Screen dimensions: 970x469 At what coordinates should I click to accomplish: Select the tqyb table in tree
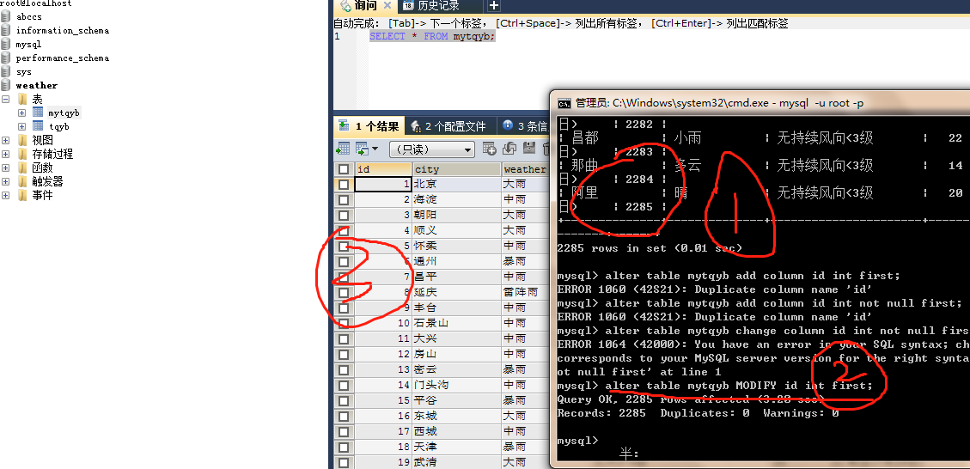point(58,126)
